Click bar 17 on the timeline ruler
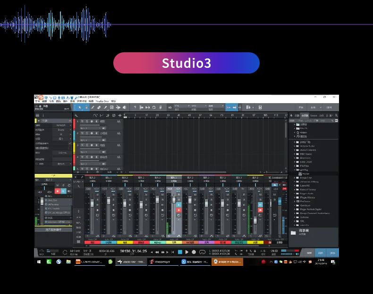373x294 pixels. (146, 115)
